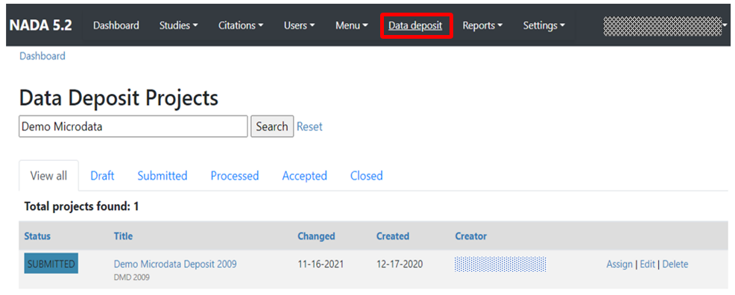Click the SUBMITTED status badge
Viewport: 735px width, 295px height.
tap(51, 264)
